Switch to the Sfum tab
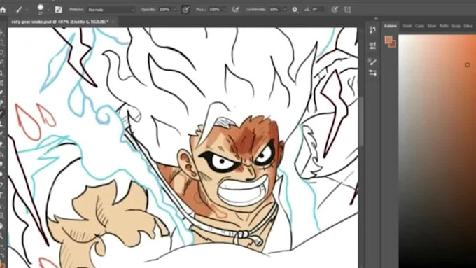476x268 pixels. [432, 26]
